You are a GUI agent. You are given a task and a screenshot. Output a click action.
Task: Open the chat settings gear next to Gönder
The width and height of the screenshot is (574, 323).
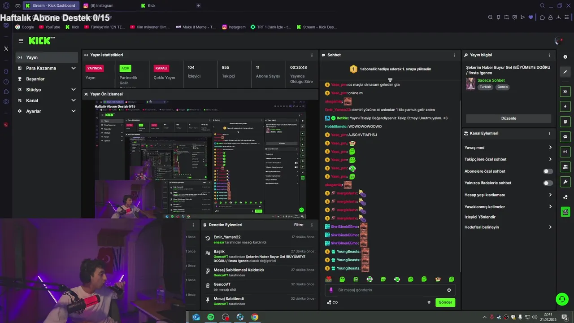tap(429, 302)
